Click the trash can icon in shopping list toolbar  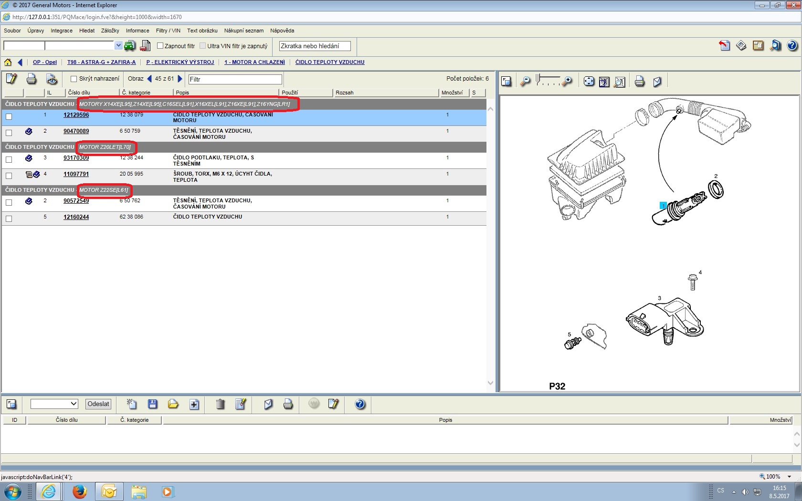pos(220,404)
